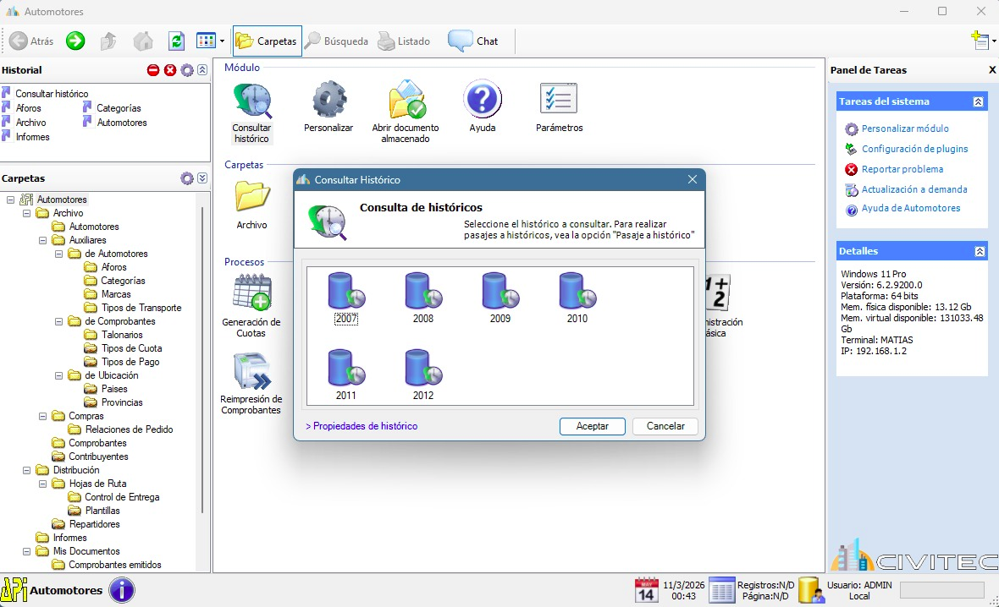This screenshot has height=607, width=999.
Task: Open the Chat toolbar item
Action: tap(472, 41)
